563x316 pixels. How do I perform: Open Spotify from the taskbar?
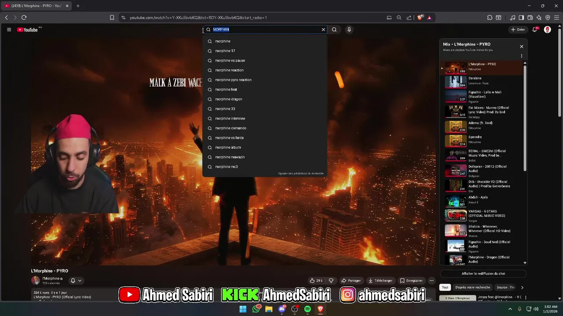(x=307, y=309)
